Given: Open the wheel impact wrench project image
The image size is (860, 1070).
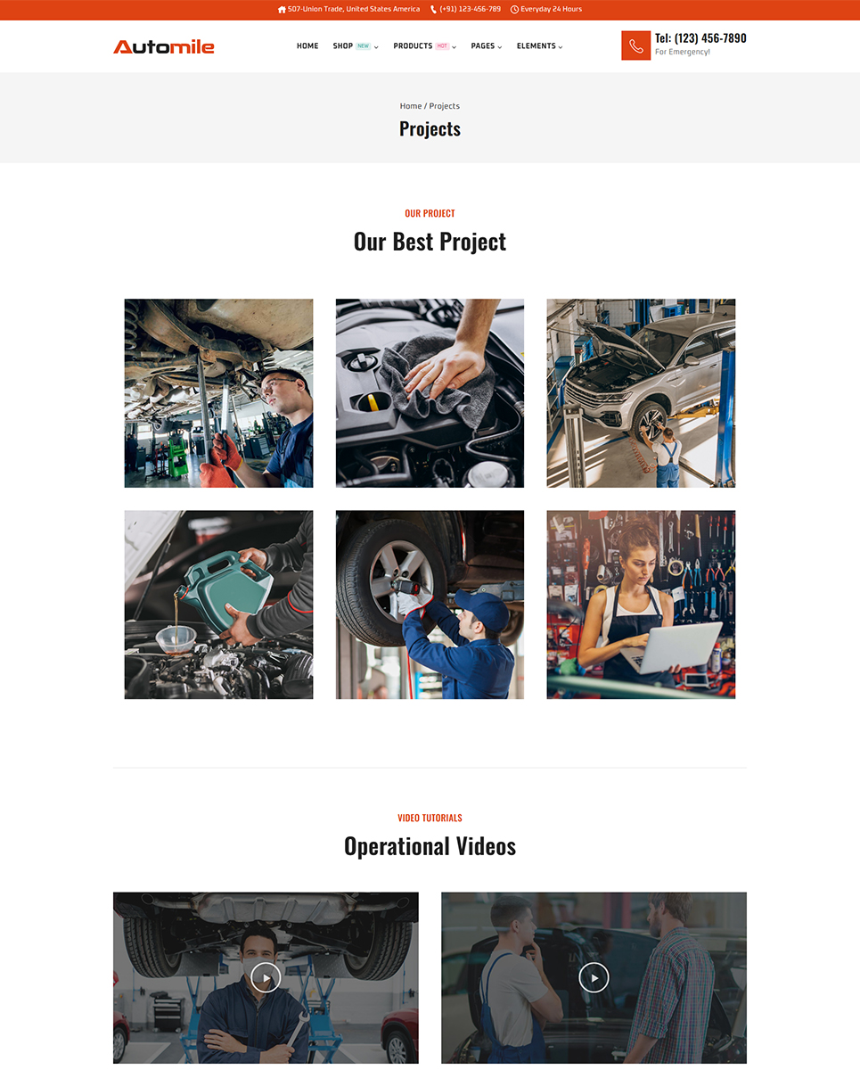Looking at the screenshot, I should pyautogui.click(x=430, y=605).
